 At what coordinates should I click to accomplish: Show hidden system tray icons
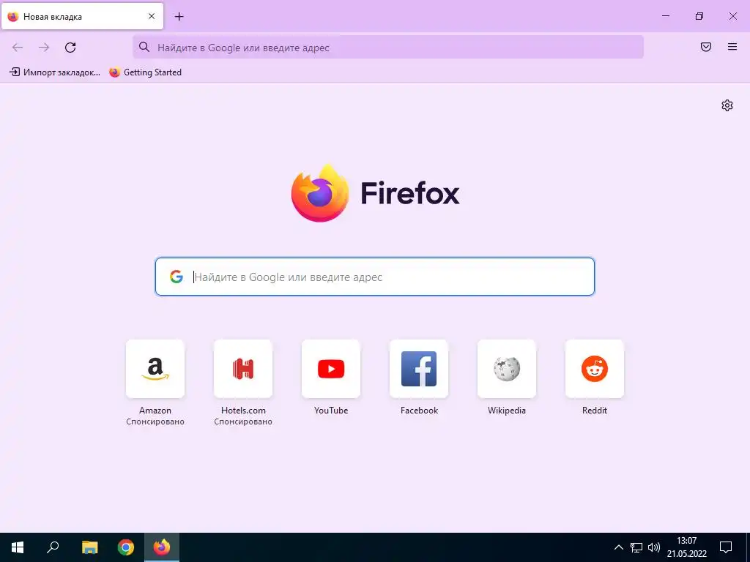(618, 547)
